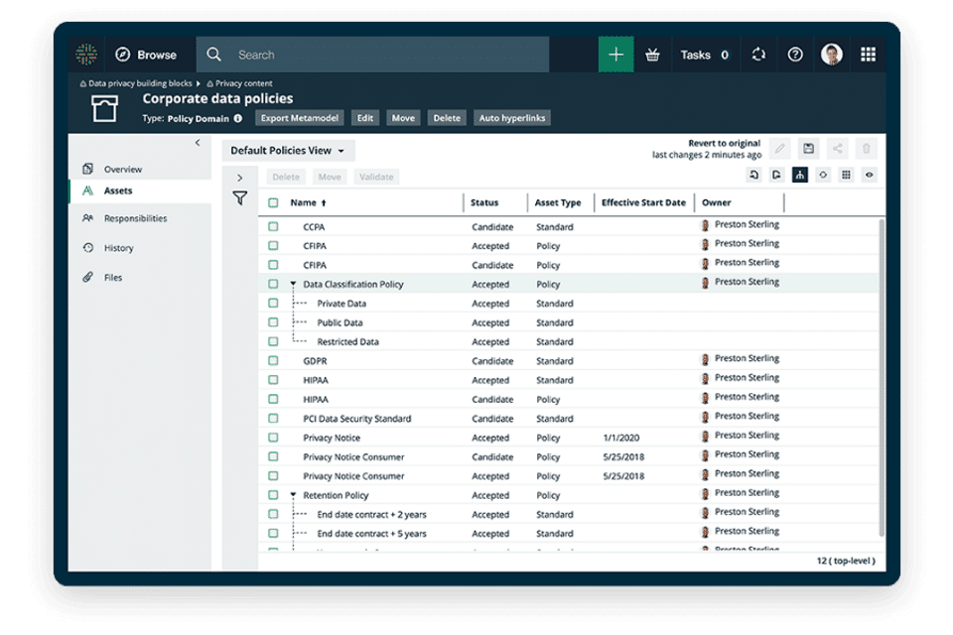Click the refresh activities icon
Screen dimensions: 953x635
[x=758, y=55]
